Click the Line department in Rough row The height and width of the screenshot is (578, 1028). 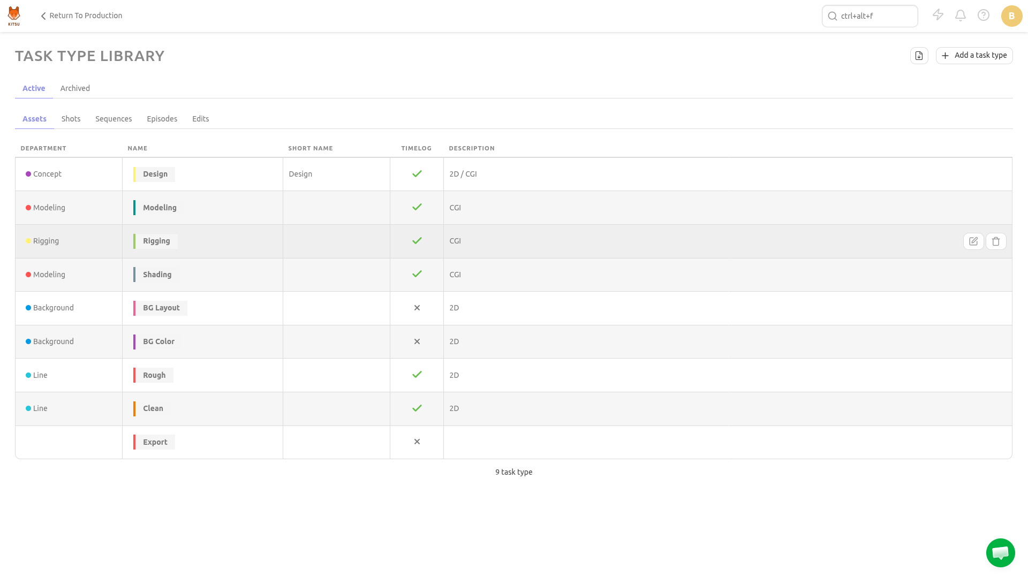(40, 375)
